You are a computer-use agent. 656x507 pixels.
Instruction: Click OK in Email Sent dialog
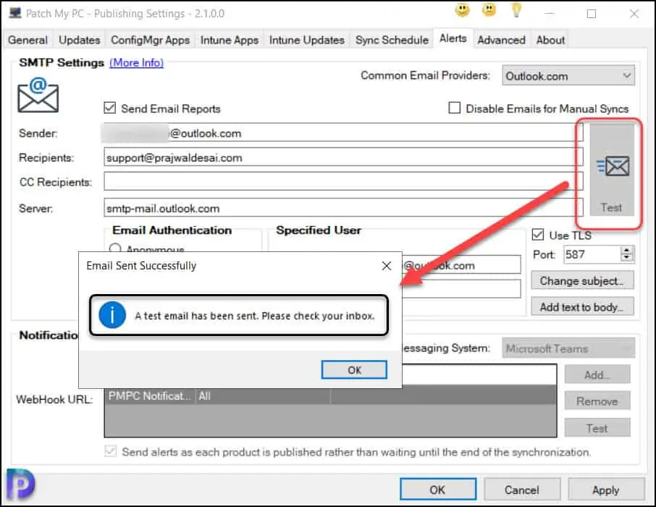tap(354, 369)
